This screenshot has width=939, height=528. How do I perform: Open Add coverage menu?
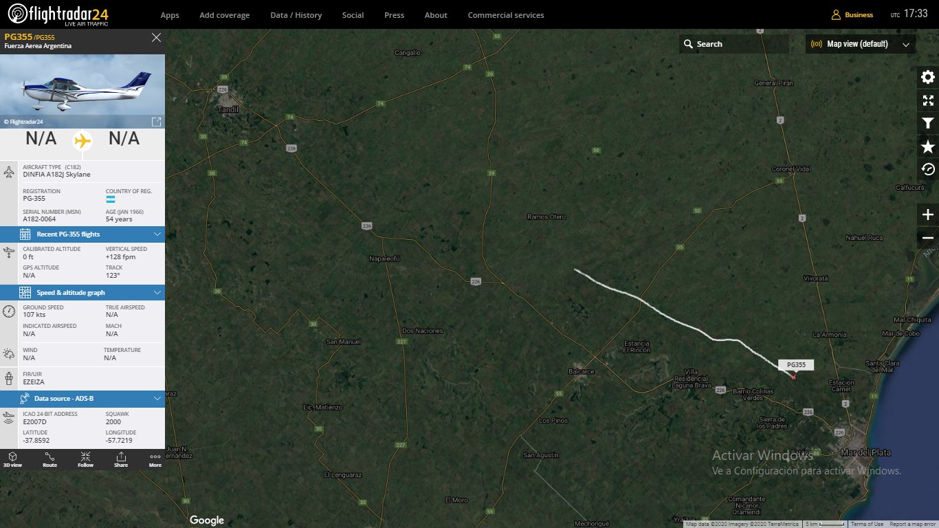(x=225, y=15)
